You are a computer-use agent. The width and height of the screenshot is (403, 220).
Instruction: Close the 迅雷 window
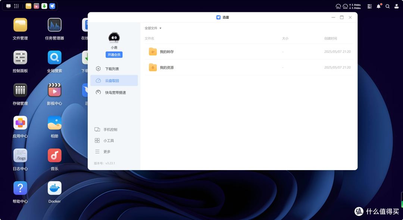click(350, 17)
